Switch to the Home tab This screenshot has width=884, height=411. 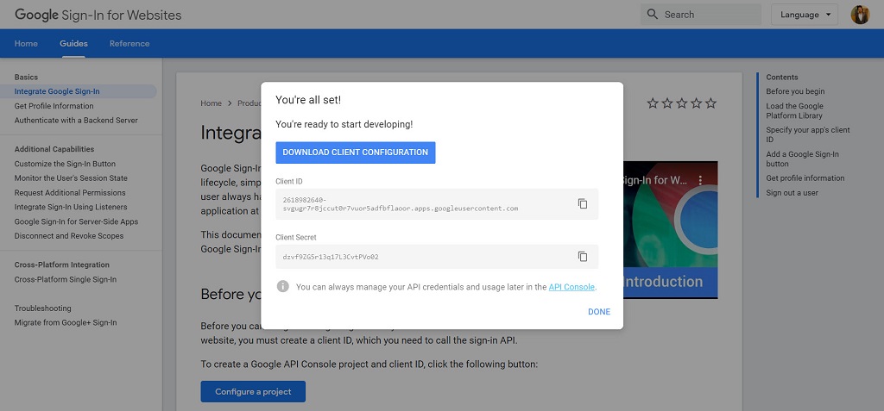(26, 44)
